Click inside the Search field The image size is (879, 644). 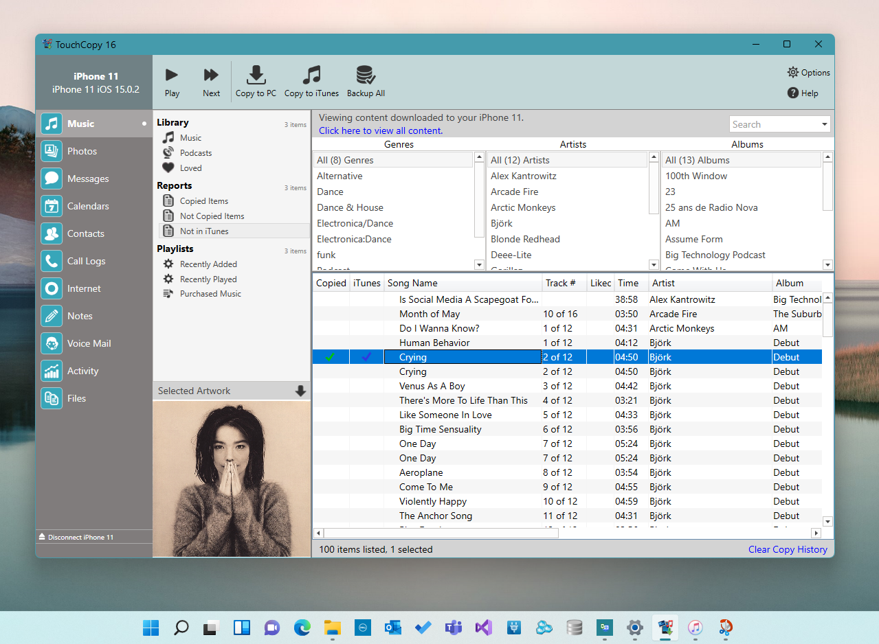click(774, 124)
